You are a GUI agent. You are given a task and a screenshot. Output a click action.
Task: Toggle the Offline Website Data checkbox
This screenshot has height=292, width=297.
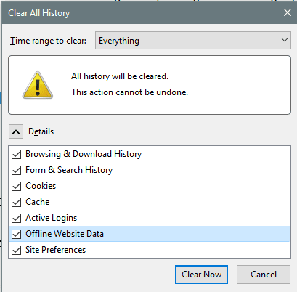click(16, 234)
